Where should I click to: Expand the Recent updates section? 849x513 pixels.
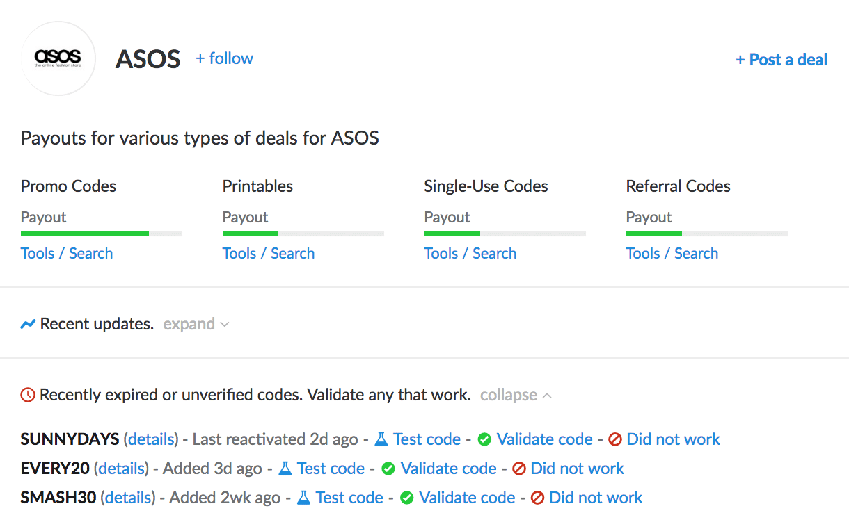coord(196,324)
